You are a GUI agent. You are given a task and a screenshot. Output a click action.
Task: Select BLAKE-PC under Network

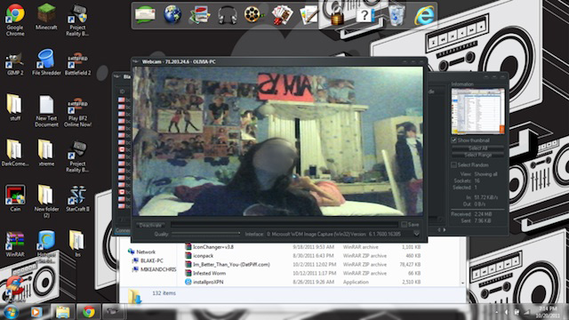coord(148,260)
